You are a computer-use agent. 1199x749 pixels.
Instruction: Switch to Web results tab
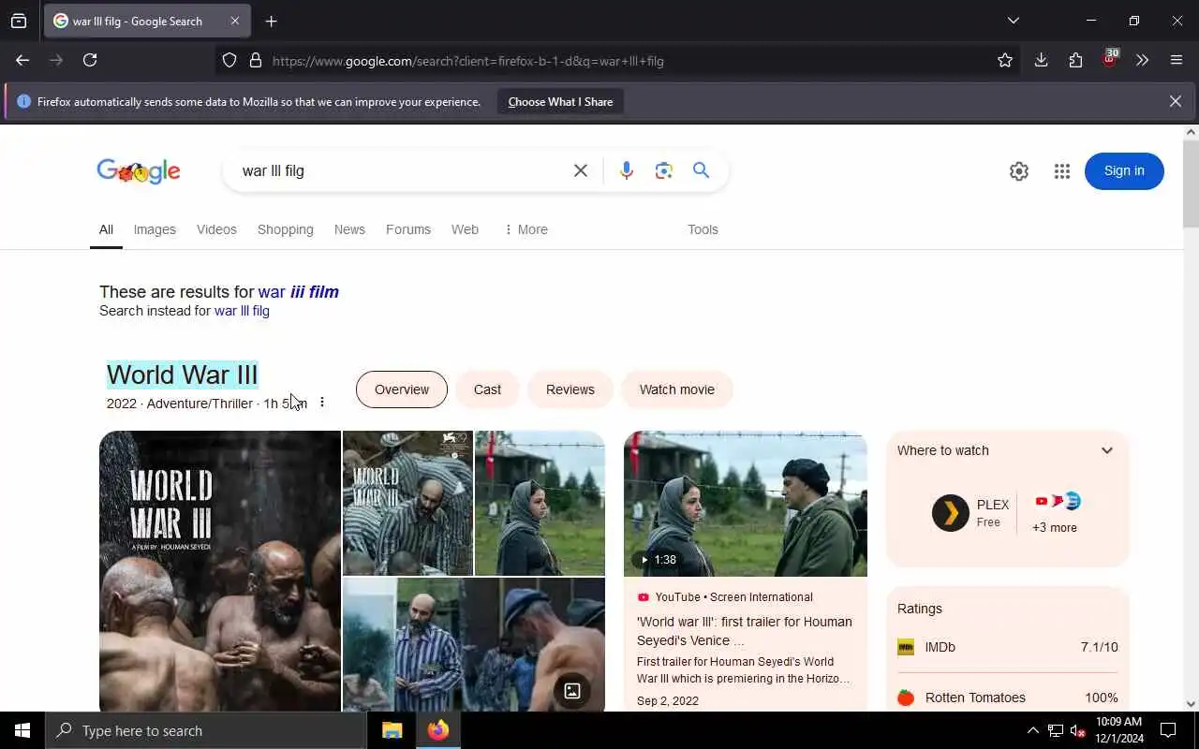(465, 229)
